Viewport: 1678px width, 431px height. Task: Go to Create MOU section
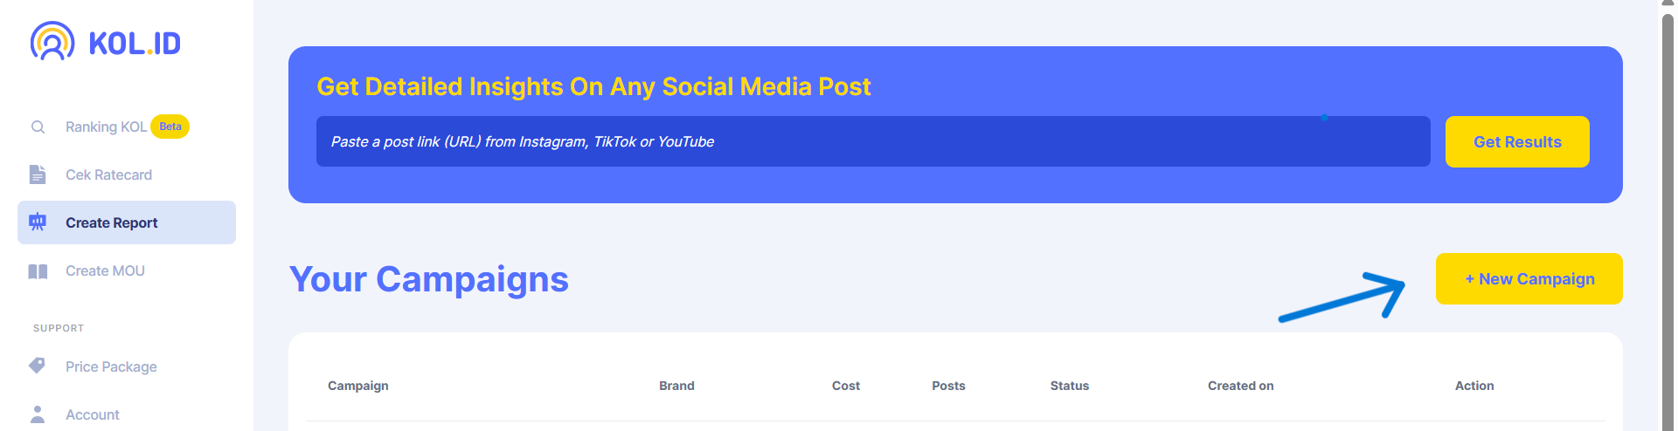105,271
